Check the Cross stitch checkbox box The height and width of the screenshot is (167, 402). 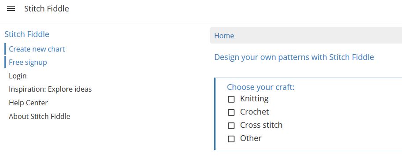(x=231, y=126)
